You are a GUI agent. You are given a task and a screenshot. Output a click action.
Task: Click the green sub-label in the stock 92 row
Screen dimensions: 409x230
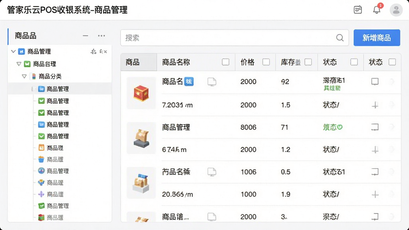(x=332, y=88)
